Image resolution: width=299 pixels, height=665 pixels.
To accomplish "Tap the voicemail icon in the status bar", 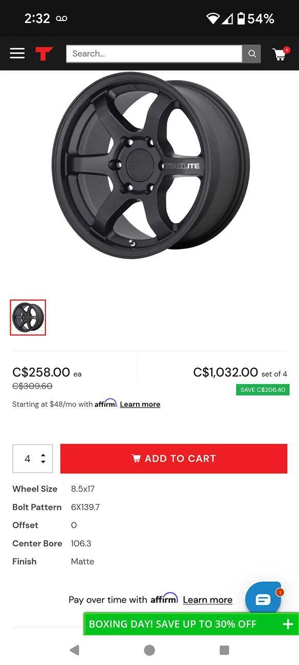I will [61, 18].
